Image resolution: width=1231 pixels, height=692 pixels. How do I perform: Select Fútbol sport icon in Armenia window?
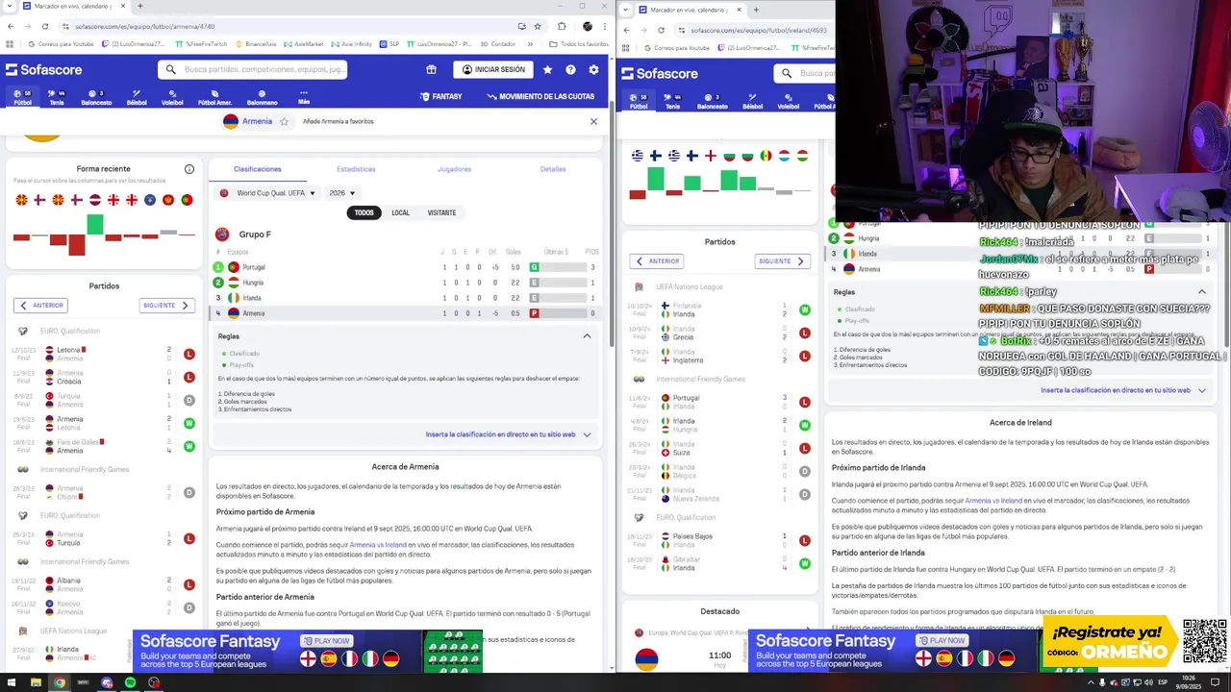22,97
